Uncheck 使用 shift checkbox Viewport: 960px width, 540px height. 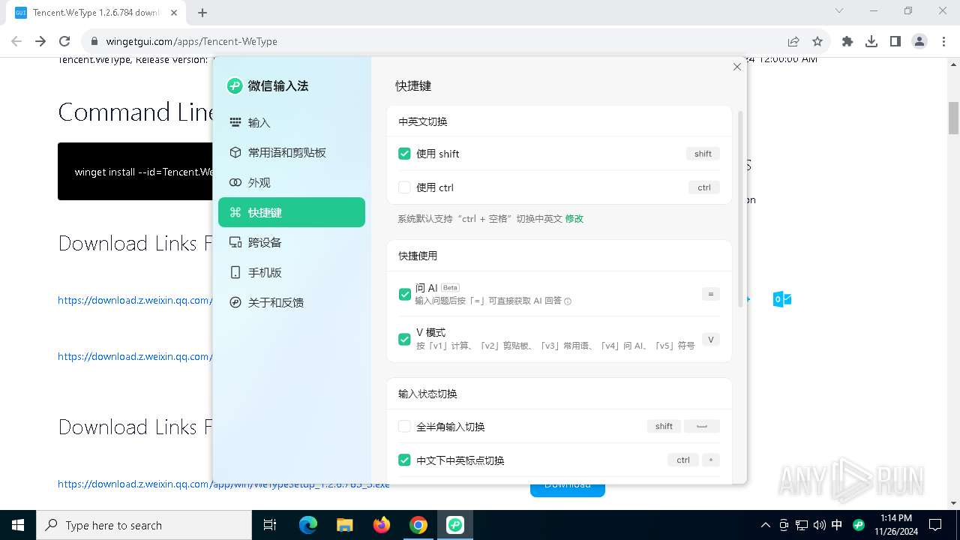click(x=404, y=154)
